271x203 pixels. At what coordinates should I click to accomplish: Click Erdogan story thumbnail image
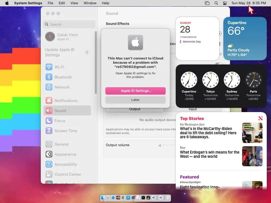(252, 156)
